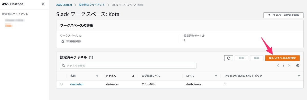Click page number 1 in pagination
Viewport: 307px width, 100px height.
pyautogui.click(x=283, y=66)
